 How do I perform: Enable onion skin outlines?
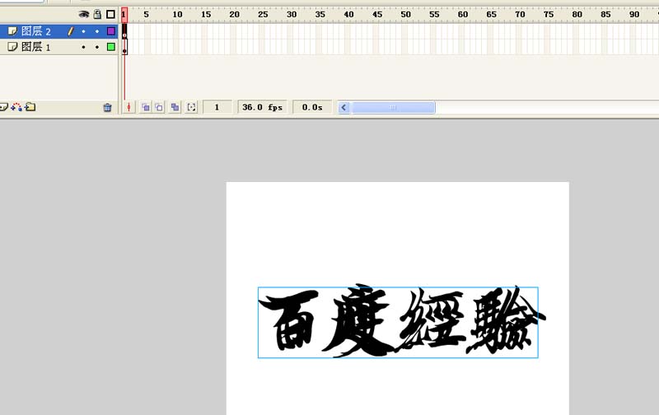click(159, 108)
